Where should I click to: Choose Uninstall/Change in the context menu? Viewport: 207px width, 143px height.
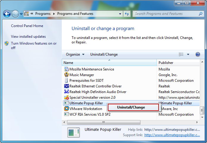(133, 107)
